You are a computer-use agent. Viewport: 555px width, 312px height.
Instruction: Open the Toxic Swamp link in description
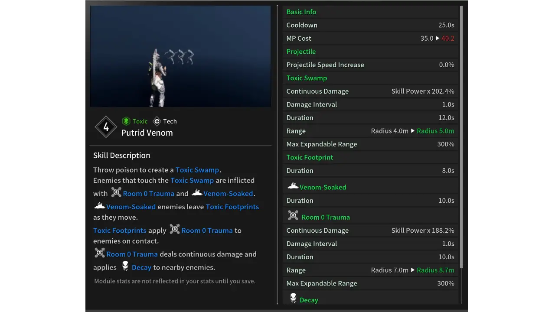click(x=197, y=170)
